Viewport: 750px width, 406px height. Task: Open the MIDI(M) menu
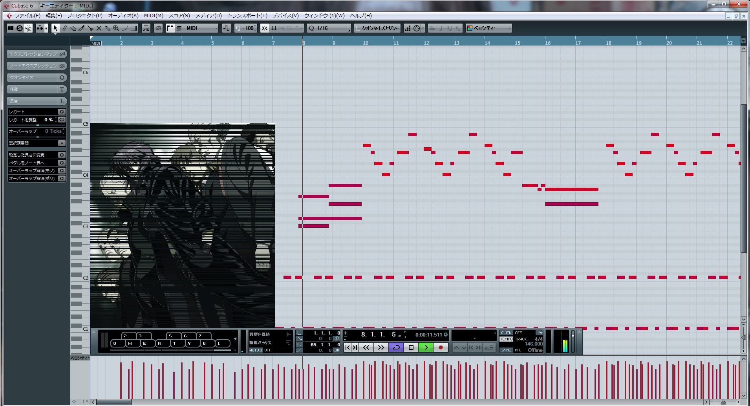pyautogui.click(x=154, y=16)
